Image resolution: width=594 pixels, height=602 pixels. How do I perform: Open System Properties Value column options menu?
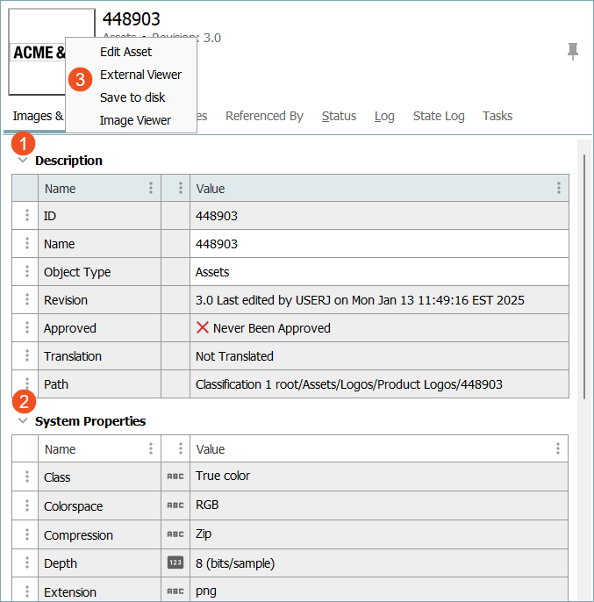point(558,448)
